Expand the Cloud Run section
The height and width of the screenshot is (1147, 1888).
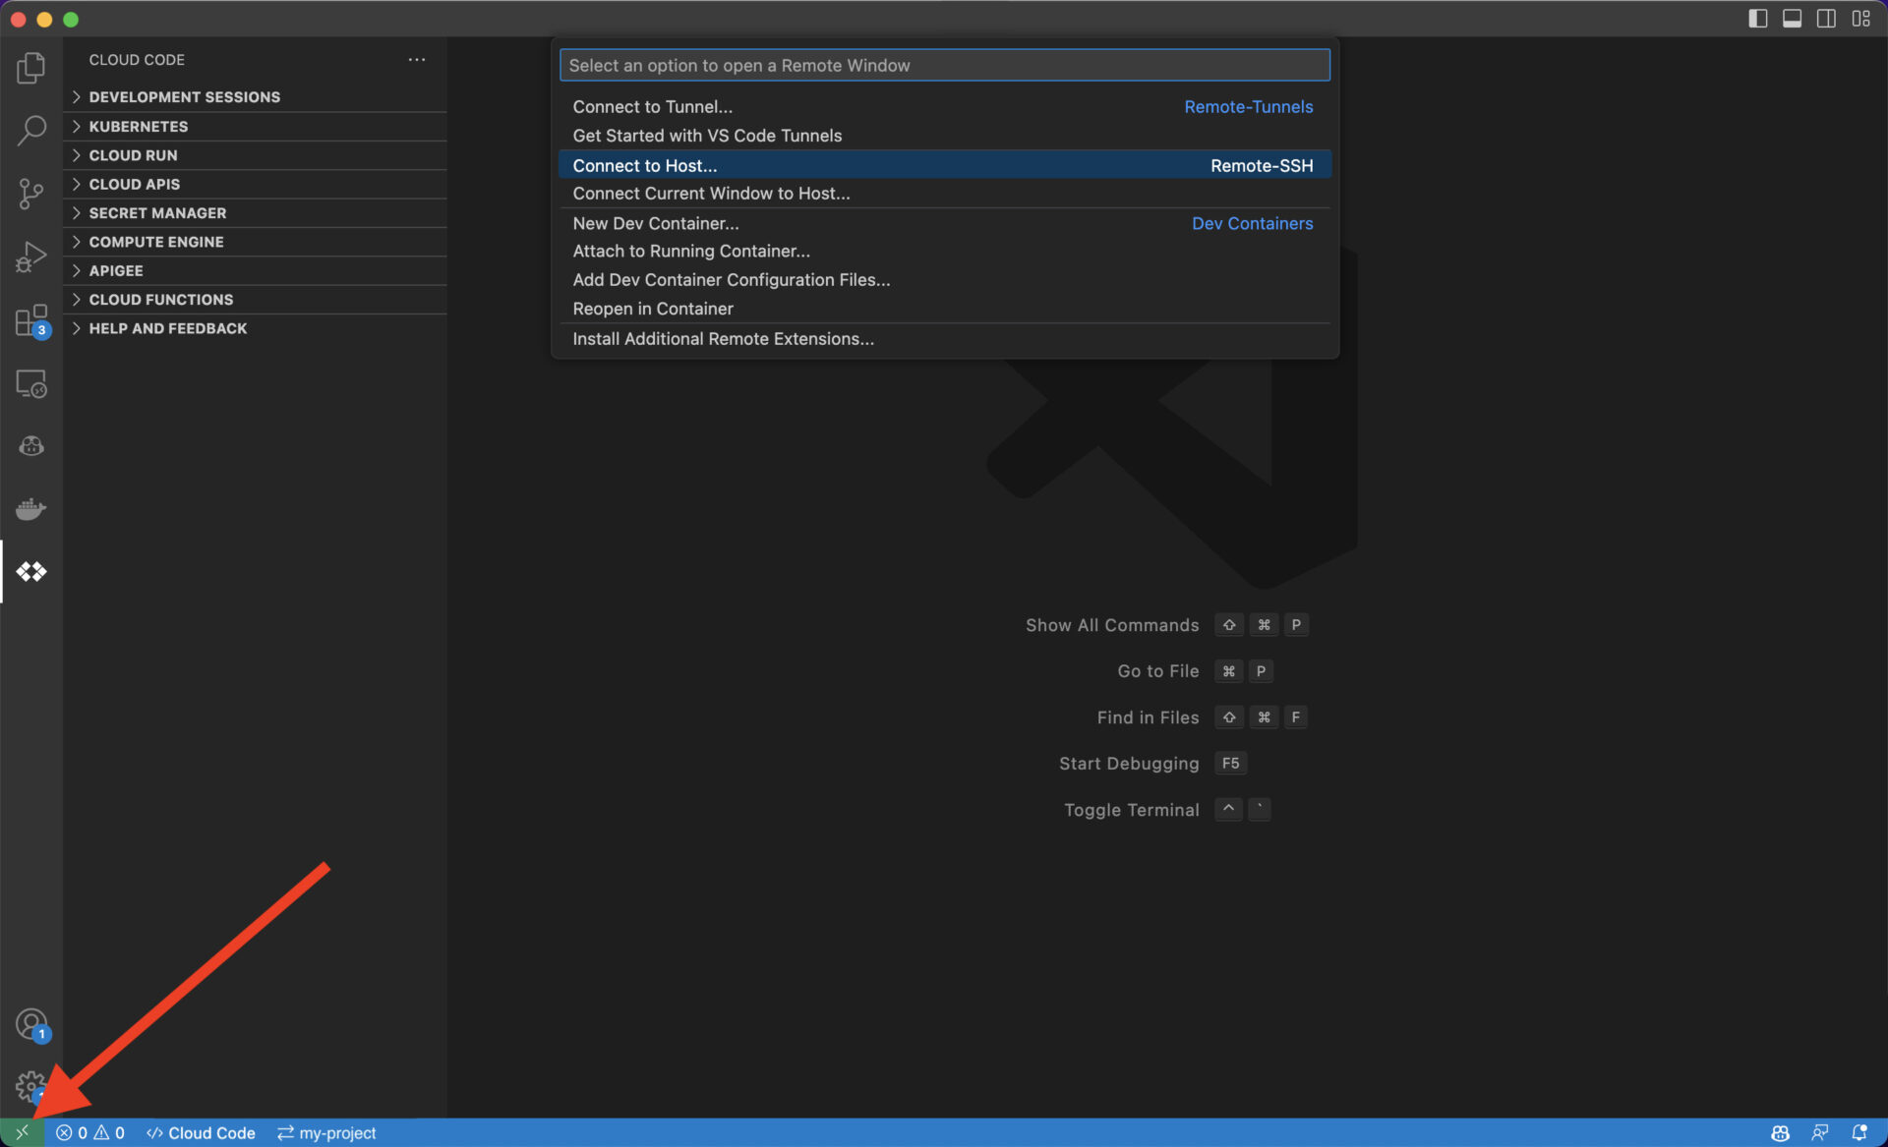134,155
